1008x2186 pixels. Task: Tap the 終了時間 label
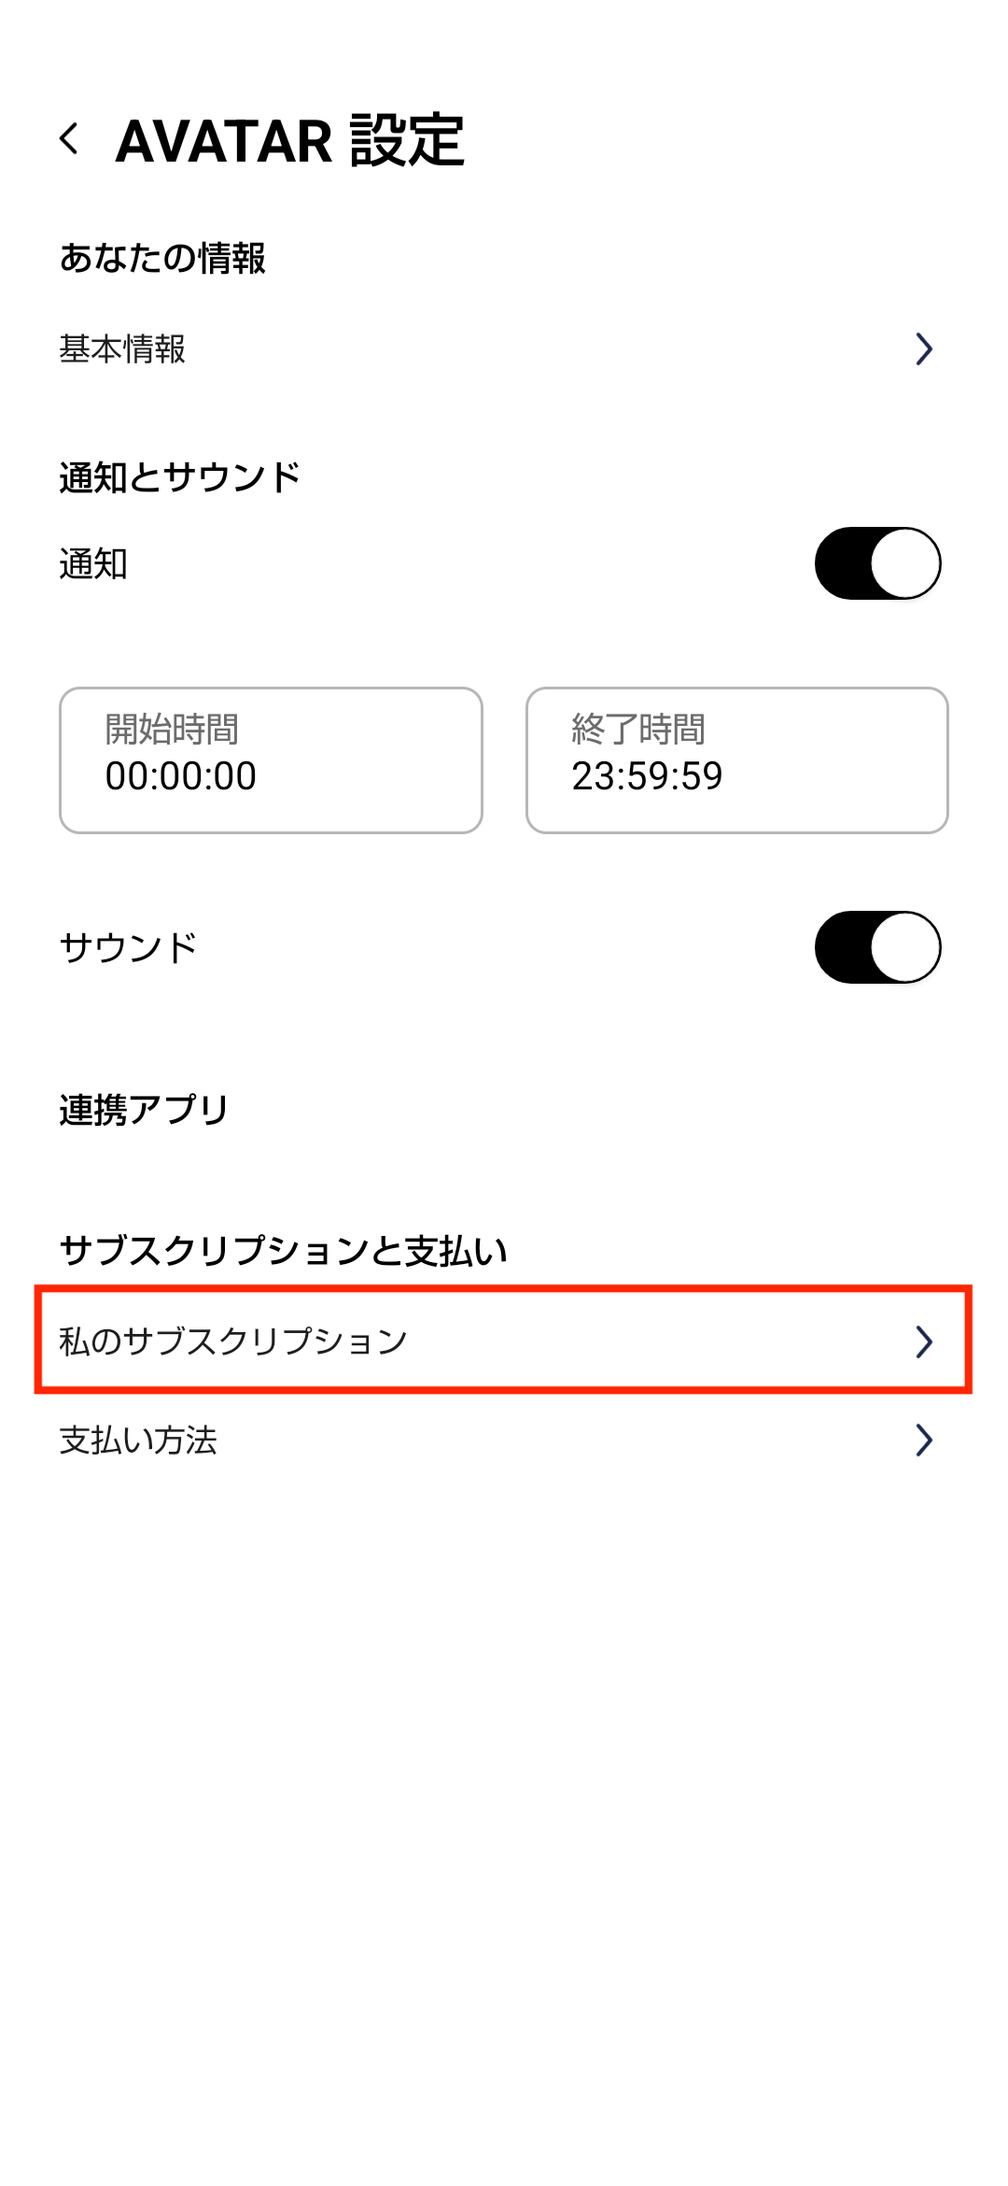(x=638, y=729)
